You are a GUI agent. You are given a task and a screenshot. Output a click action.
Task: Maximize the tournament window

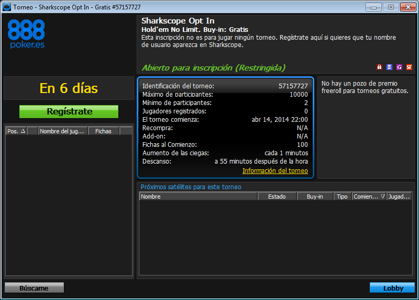(391, 7)
